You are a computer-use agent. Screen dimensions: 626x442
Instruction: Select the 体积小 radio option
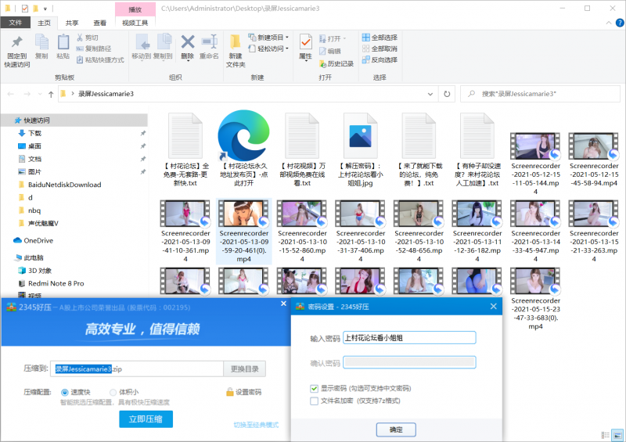(114, 392)
